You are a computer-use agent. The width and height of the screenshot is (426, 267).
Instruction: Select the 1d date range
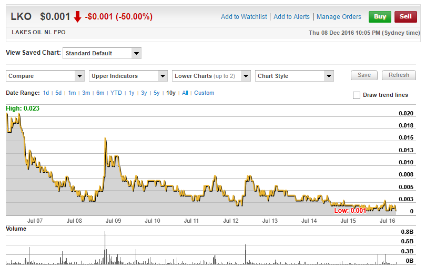[46, 93]
